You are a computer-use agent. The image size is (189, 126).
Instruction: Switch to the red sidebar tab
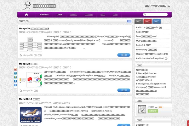pos(147,21)
